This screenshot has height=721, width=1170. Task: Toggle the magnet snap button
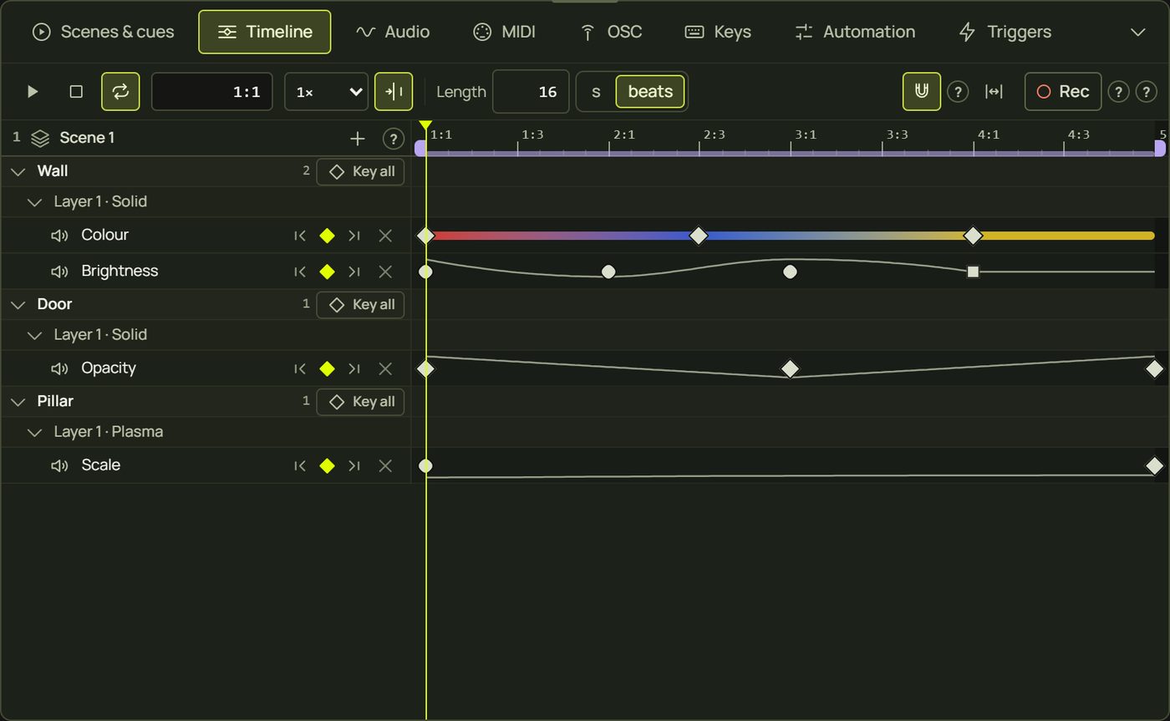coord(922,92)
